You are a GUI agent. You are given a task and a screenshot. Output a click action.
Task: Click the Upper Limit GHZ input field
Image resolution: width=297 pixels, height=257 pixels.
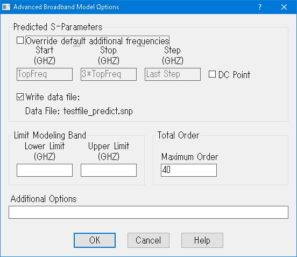[109, 170]
